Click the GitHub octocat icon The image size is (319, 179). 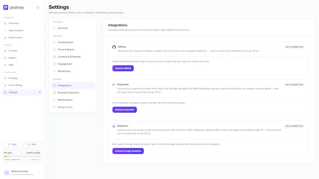(114, 47)
